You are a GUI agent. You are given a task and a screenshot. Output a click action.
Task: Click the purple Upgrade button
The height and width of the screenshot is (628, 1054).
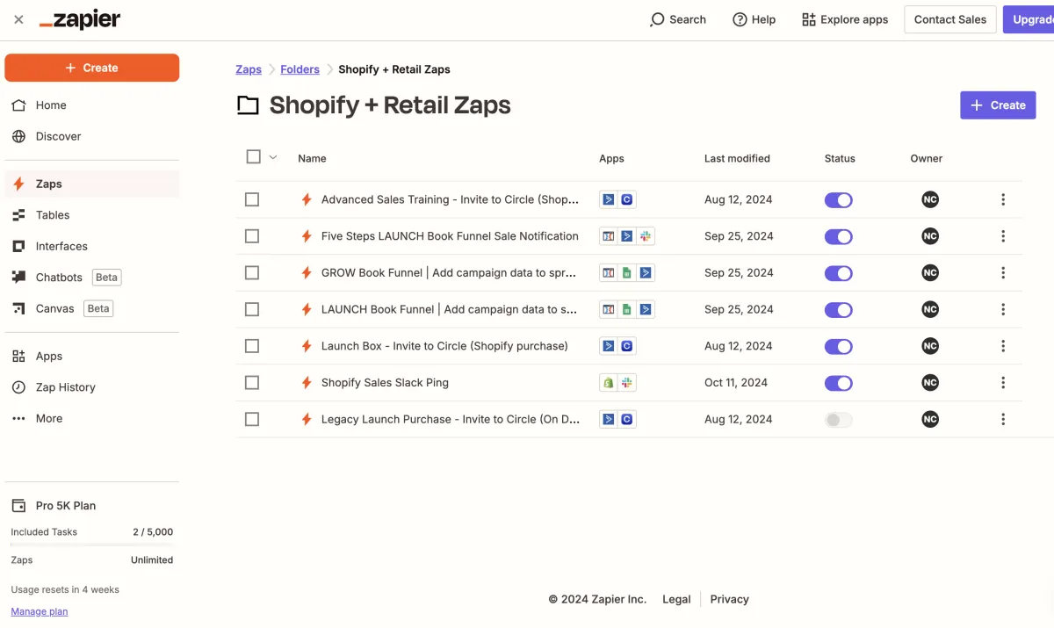1029,19
